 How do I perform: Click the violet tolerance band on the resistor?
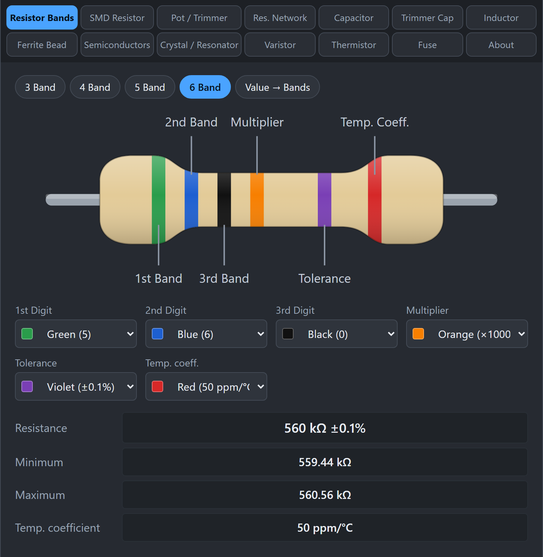click(325, 200)
